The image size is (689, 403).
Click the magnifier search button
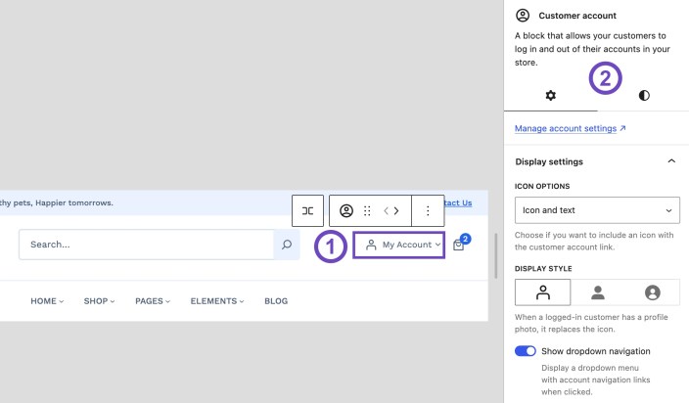[287, 245]
